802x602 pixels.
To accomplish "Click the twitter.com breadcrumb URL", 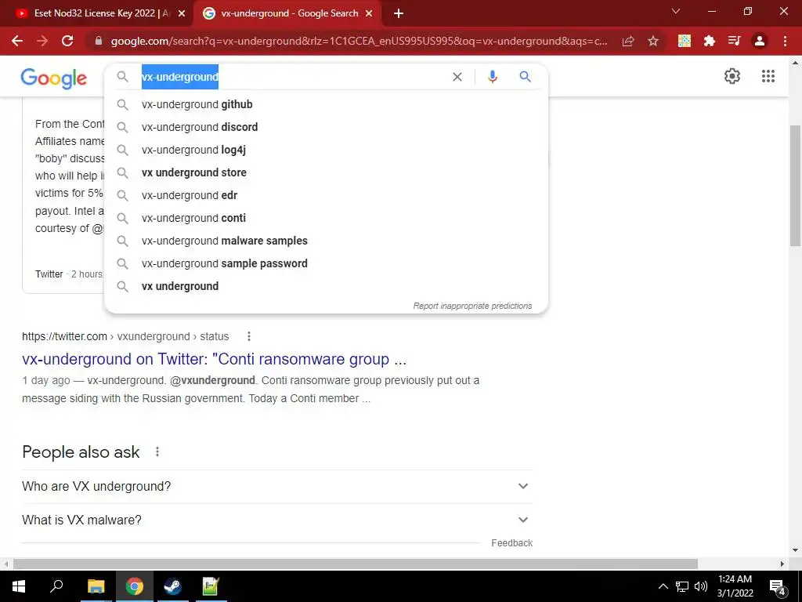I will coord(125,336).
